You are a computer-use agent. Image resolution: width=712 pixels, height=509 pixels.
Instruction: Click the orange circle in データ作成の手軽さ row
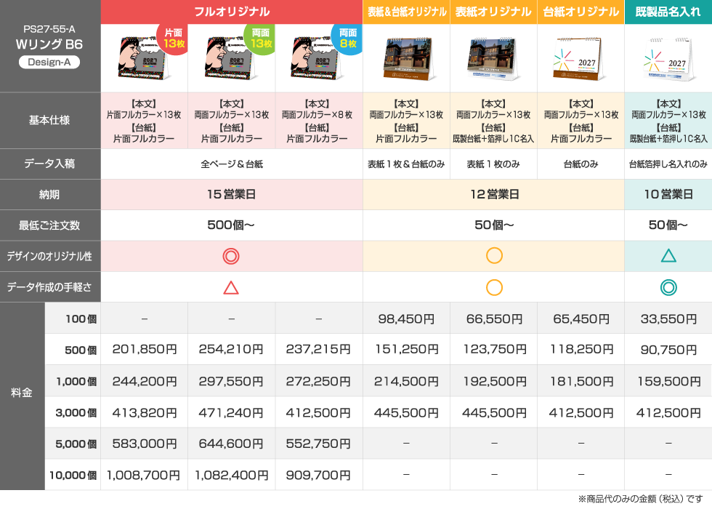(494, 288)
